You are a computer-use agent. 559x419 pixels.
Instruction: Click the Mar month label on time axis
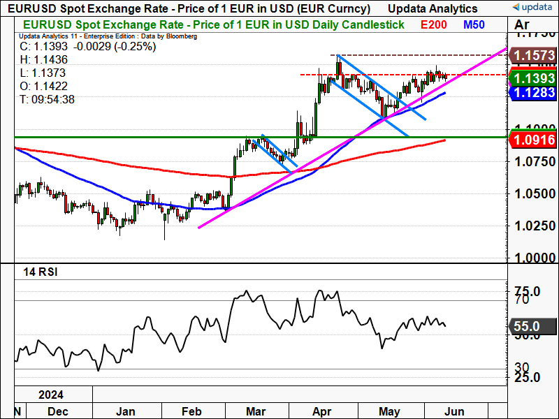(256, 411)
